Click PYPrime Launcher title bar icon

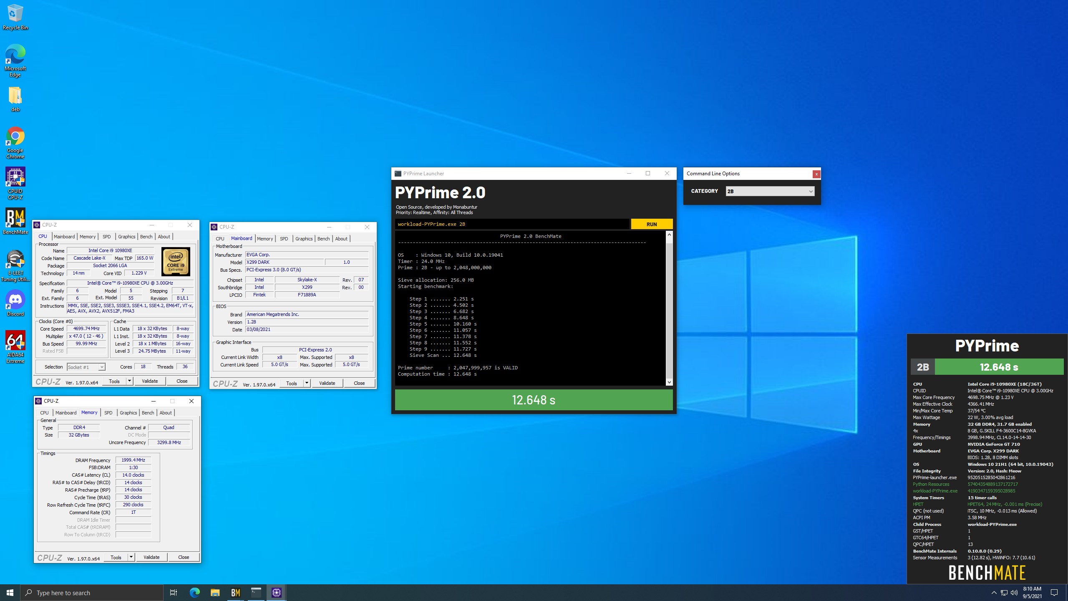tap(398, 174)
